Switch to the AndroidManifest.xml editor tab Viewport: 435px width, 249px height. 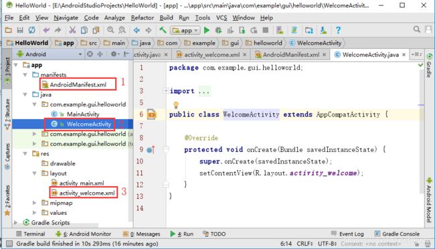[290, 55]
